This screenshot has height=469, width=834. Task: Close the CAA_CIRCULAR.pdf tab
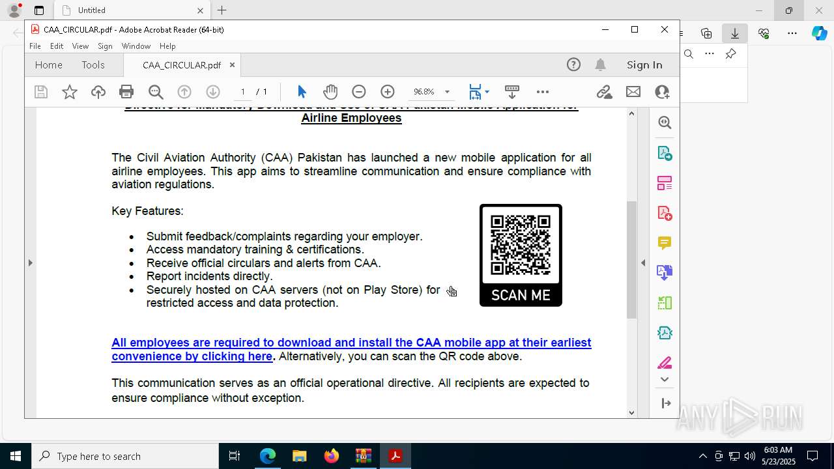pos(232,65)
